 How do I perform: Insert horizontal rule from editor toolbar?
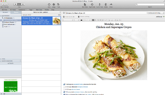point(114,20)
